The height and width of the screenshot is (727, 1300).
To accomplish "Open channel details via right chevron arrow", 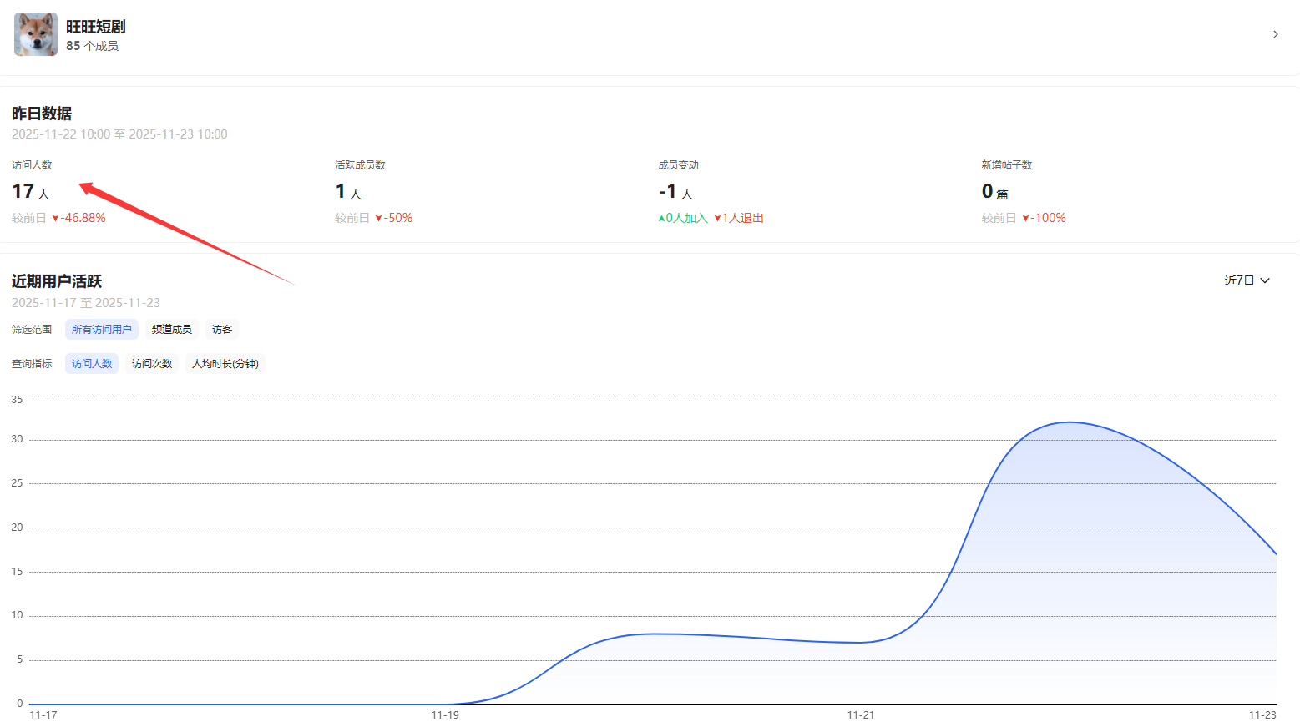I will tap(1275, 34).
